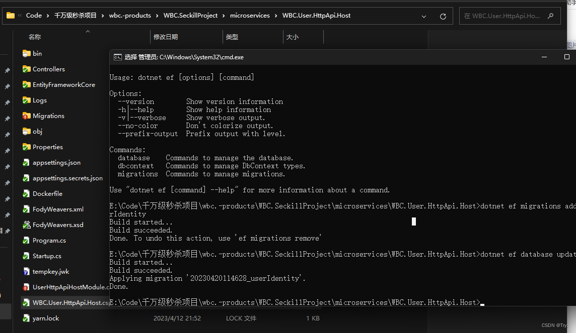Click the cmd.exe icon on console title bar
The width and height of the screenshot is (576, 333).
[x=117, y=57]
